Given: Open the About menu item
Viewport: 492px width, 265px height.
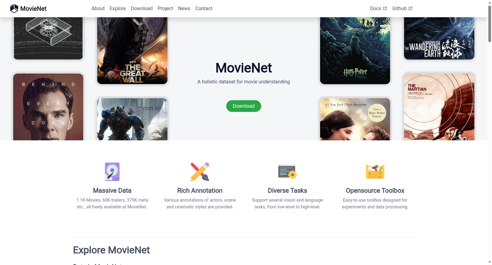Looking at the screenshot, I should click(98, 9).
